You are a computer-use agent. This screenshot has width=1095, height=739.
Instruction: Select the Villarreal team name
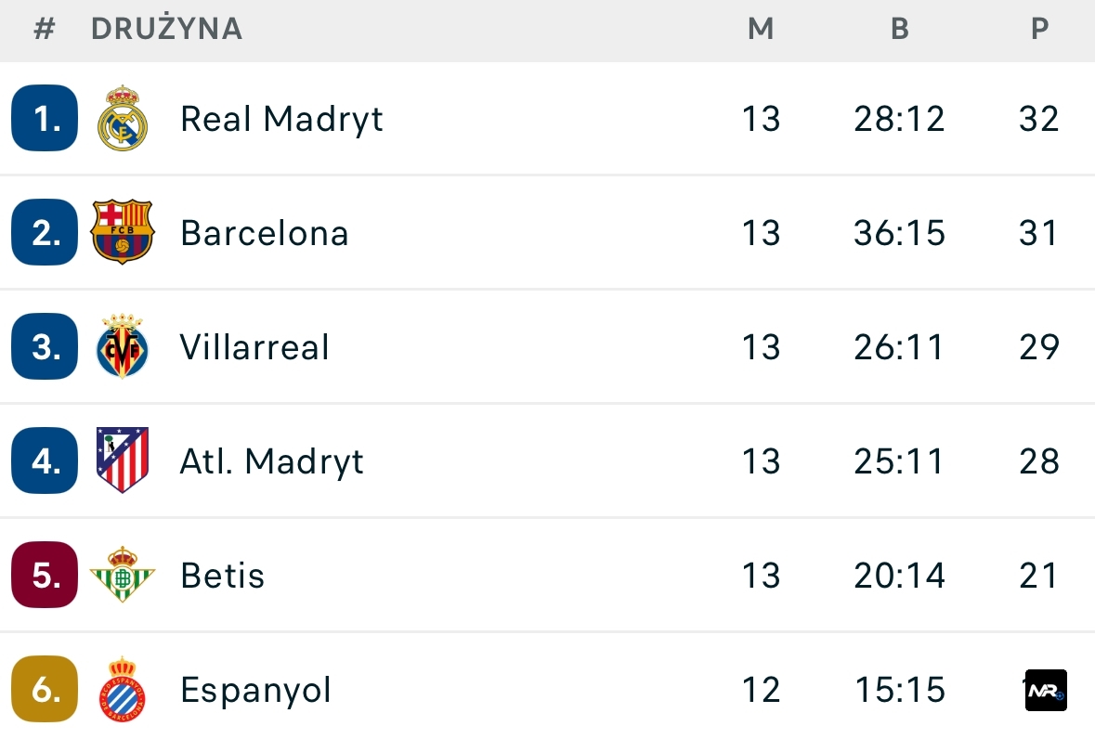[255, 347]
